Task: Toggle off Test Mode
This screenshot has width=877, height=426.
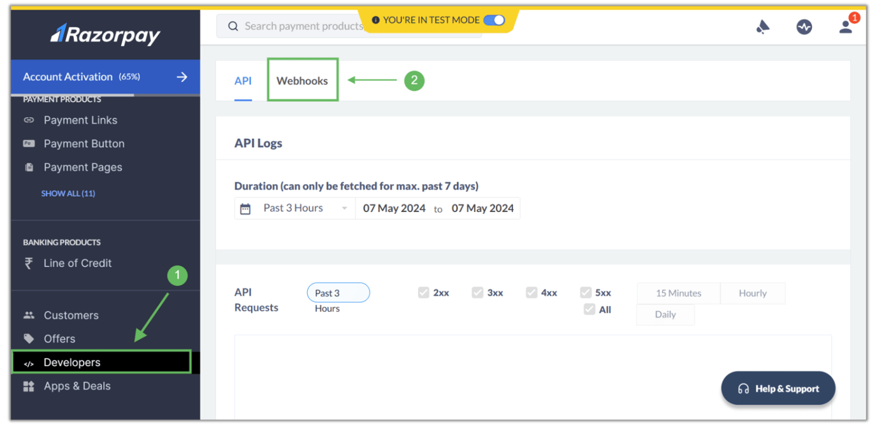Action: point(496,20)
